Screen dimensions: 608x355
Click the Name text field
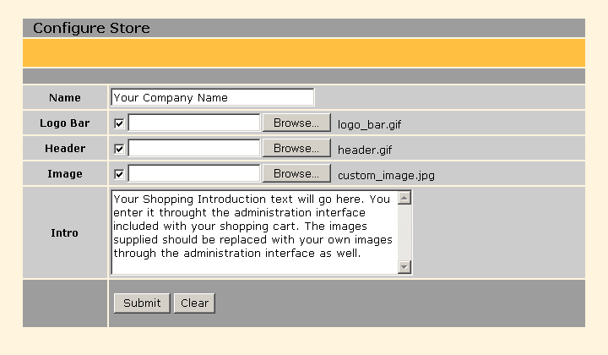tap(212, 98)
